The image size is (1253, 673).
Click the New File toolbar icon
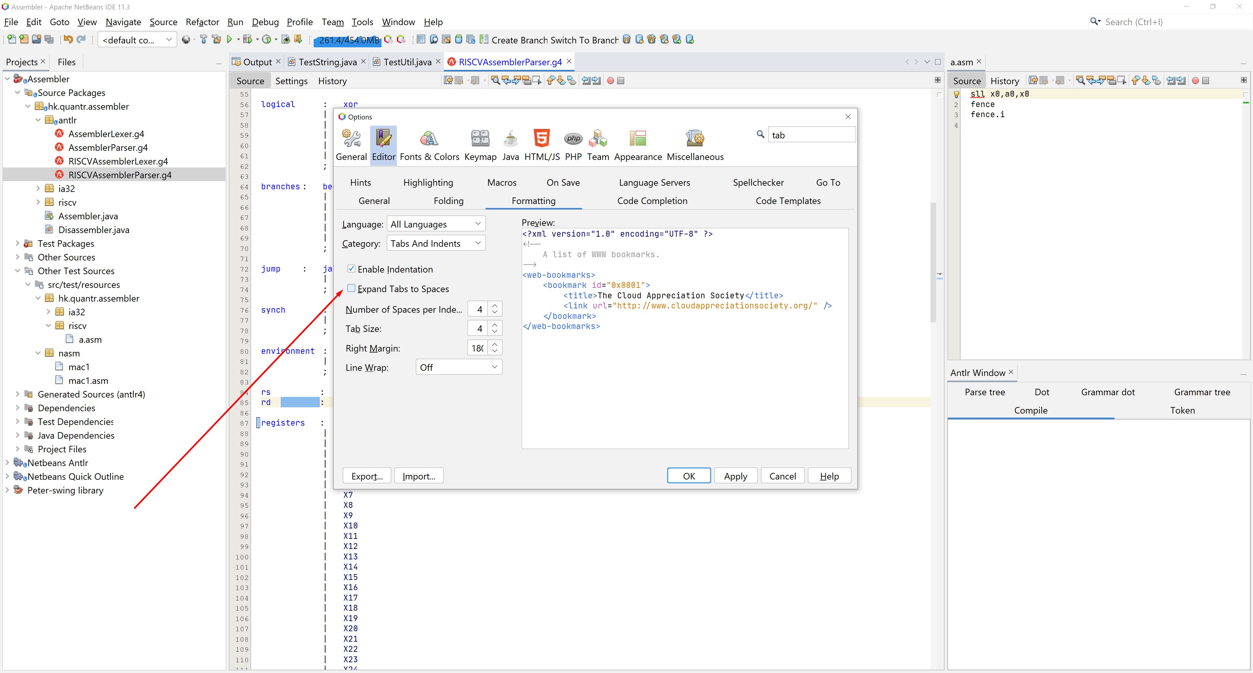[x=12, y=39]
